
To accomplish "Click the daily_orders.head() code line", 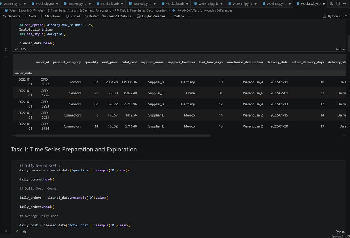I will pyautogui.click(x=37, y=207).
